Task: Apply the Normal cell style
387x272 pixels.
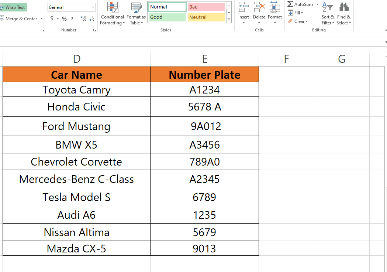Action: point(167,7)
